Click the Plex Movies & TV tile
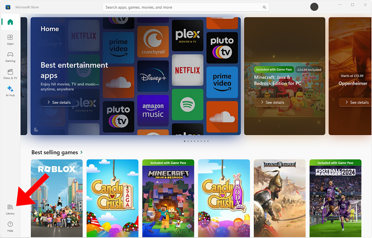 tap(188, 35)
